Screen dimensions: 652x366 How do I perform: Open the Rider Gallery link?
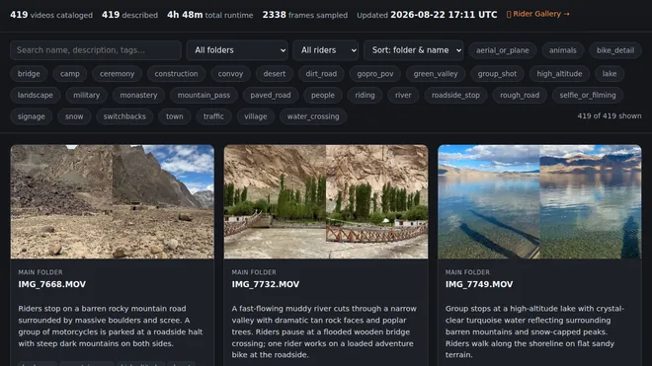pos(537,14)
